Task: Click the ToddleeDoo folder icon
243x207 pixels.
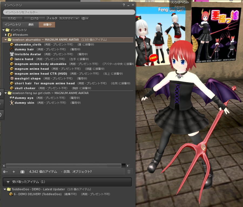Action: pyautogui.click(x=9, y=189)
